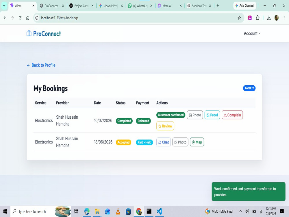289x217 pixels.
Task: Click the Provider column header
Action: [62, 103]
